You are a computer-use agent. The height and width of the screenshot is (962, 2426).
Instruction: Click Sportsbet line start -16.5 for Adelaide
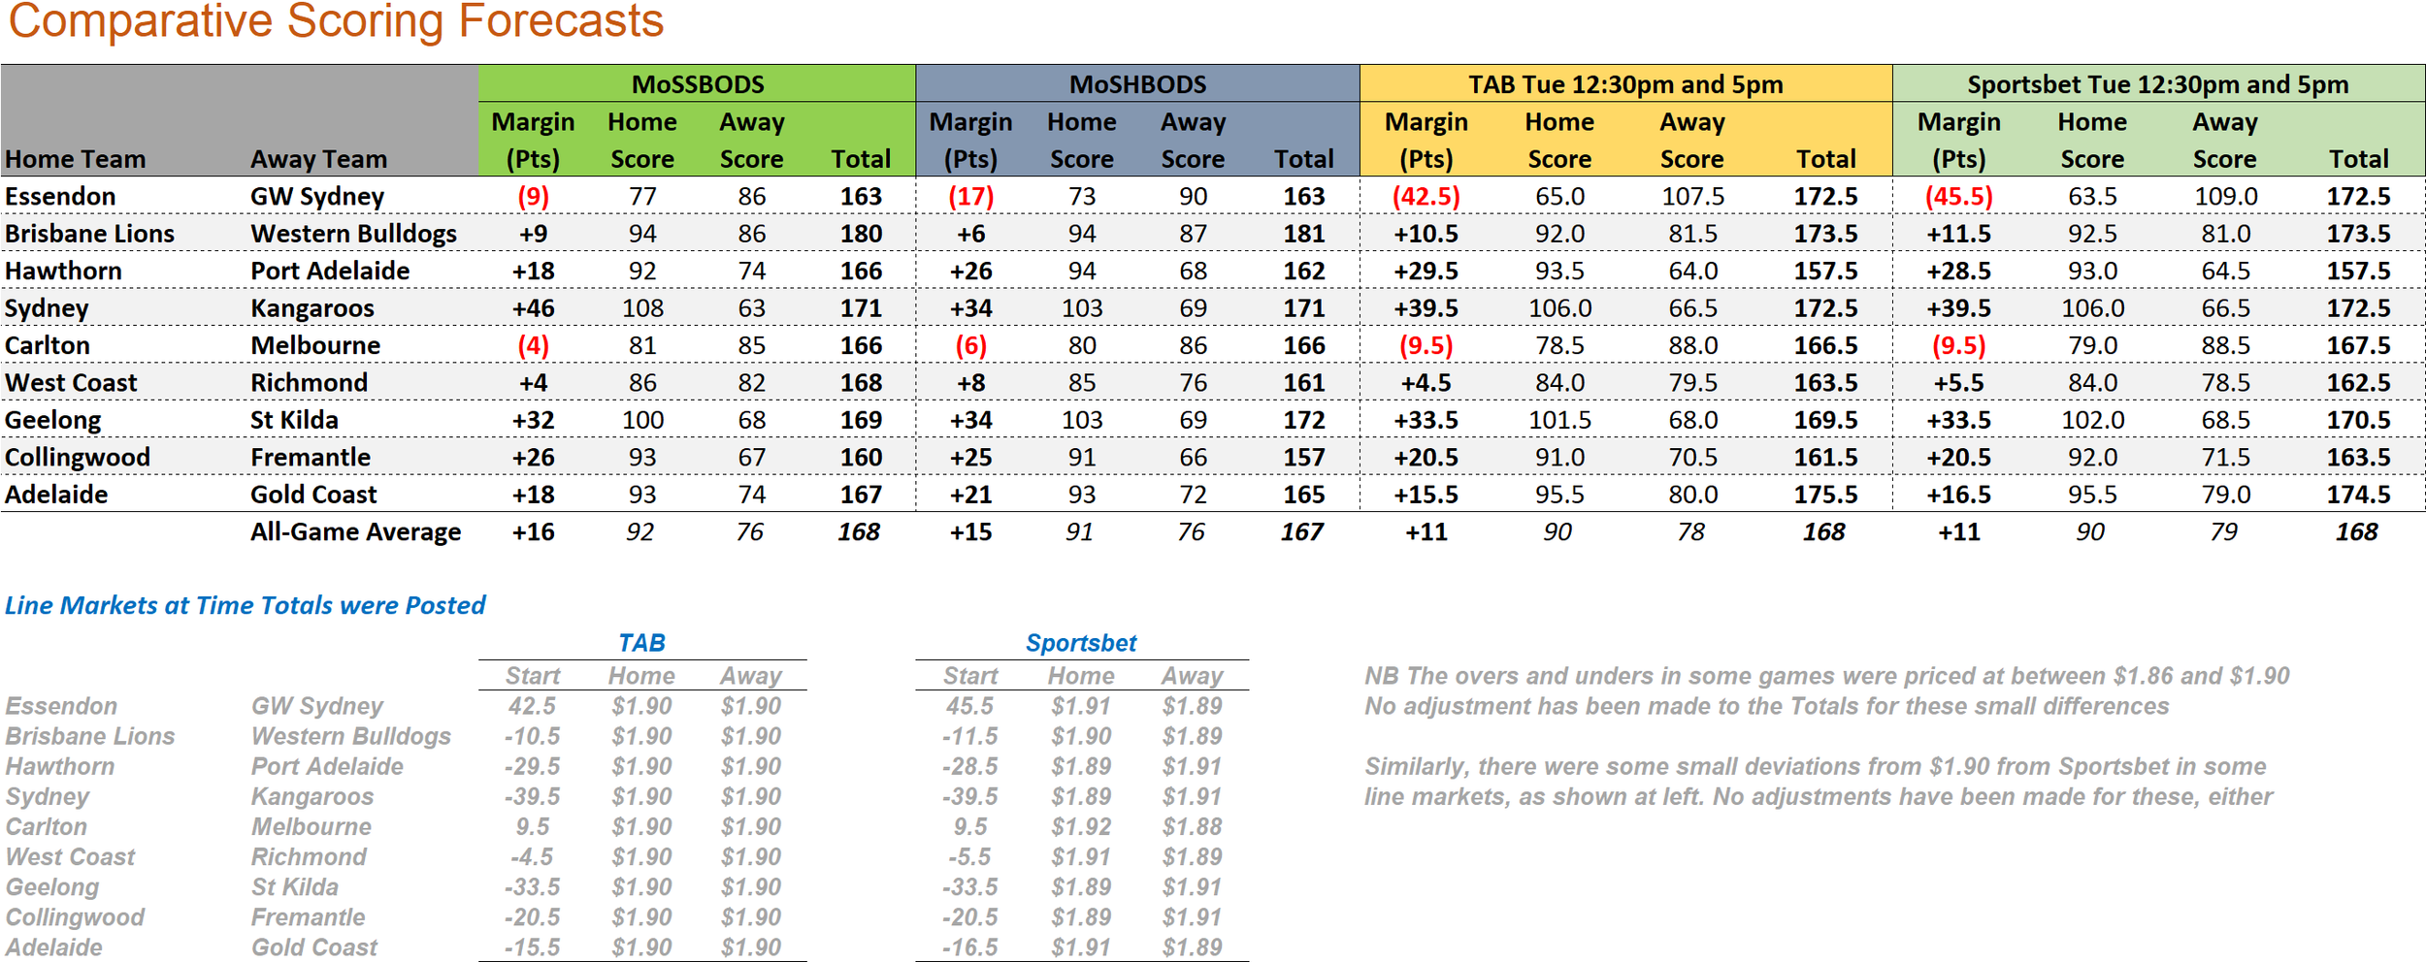[x=969, y=947]
